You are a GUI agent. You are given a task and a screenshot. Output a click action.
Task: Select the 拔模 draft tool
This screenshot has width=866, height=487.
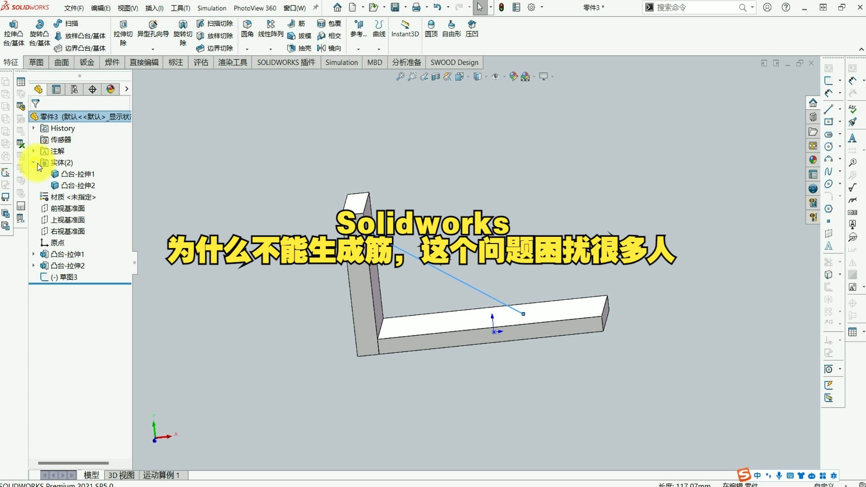299,36
